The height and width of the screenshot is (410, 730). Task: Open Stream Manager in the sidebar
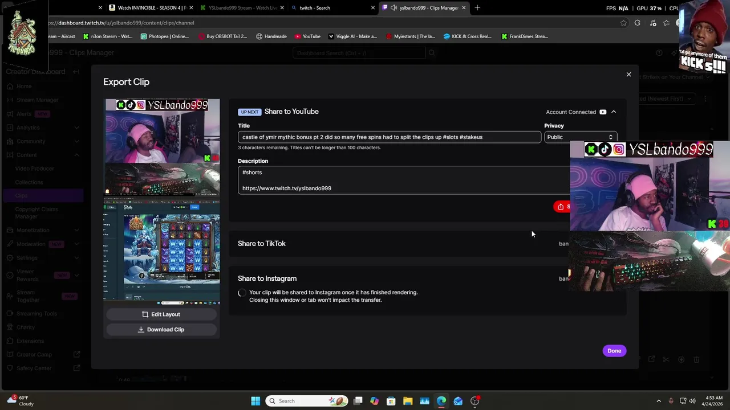[x=37, y=100]
